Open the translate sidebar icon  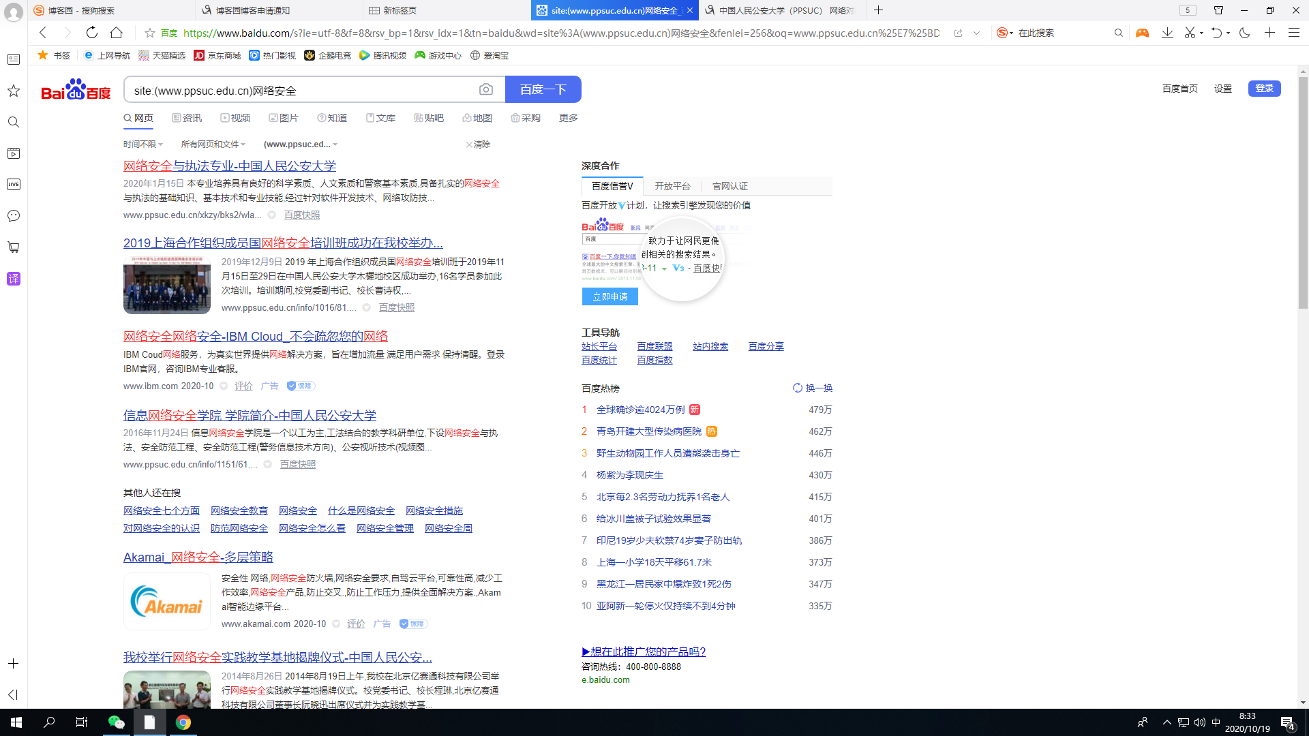pyautogui.click(x=14, y=279)
